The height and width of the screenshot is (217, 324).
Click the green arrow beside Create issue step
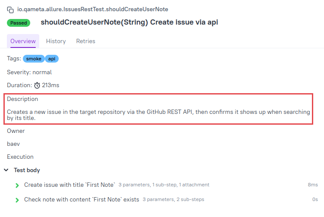point(17,186)
